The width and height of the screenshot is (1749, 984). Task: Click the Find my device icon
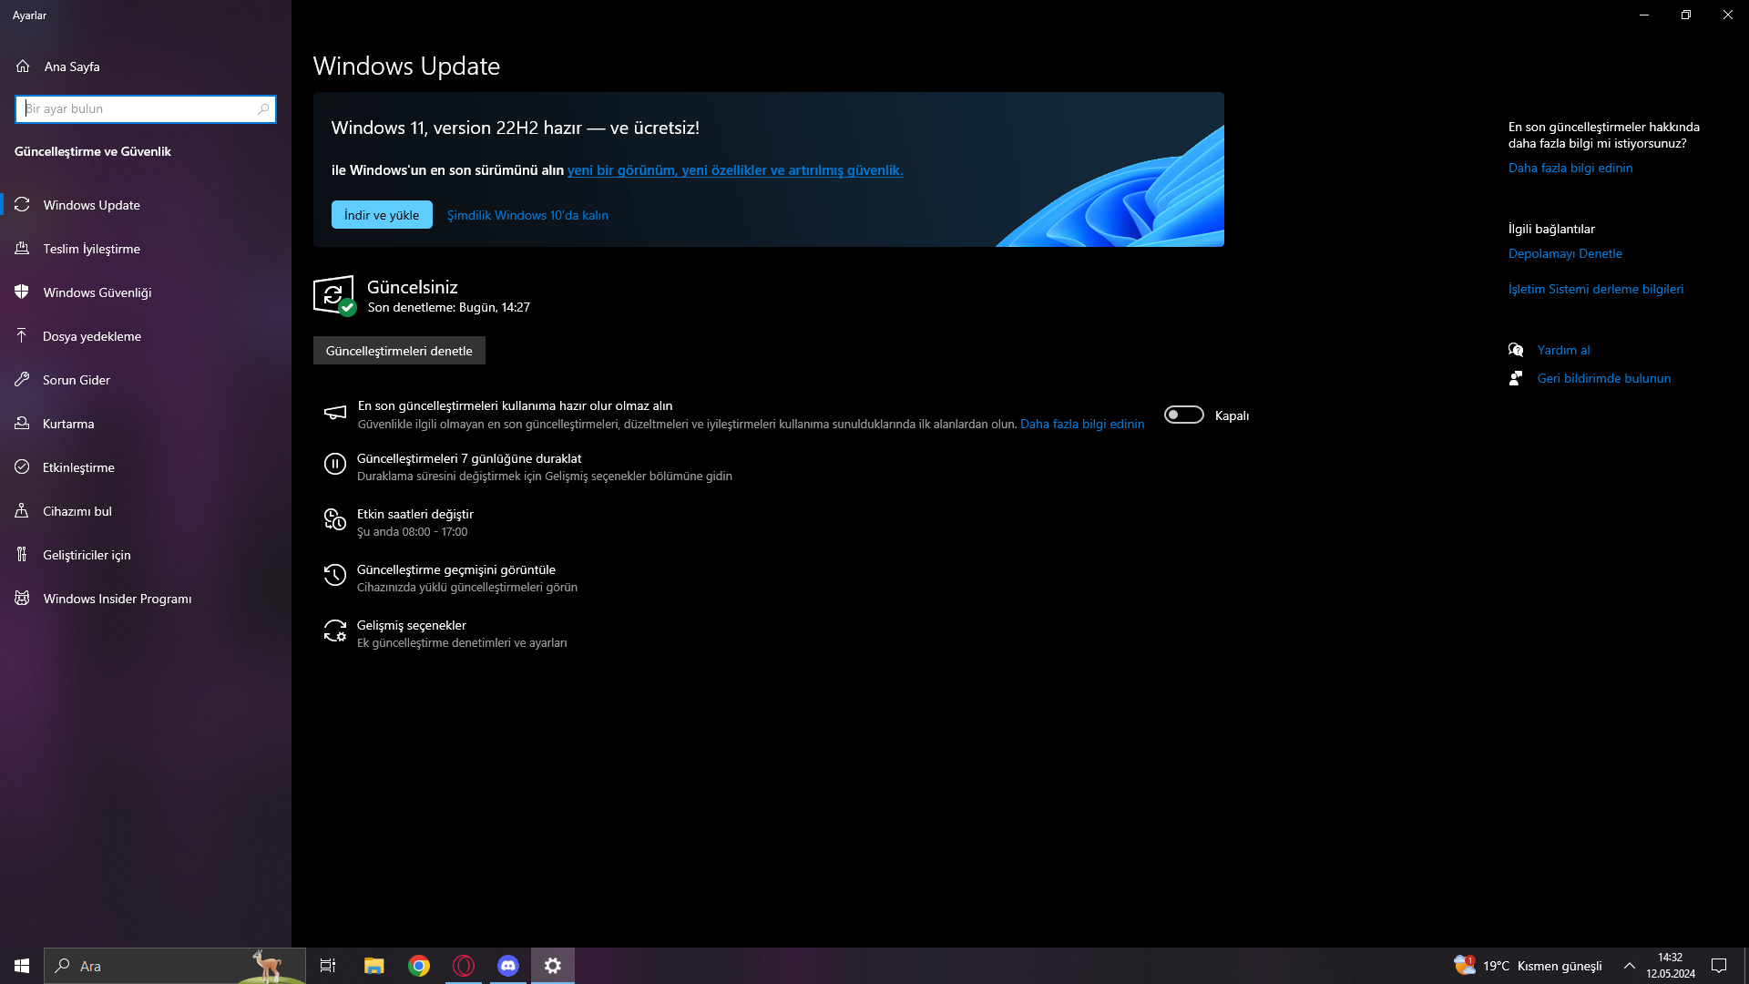22,511
